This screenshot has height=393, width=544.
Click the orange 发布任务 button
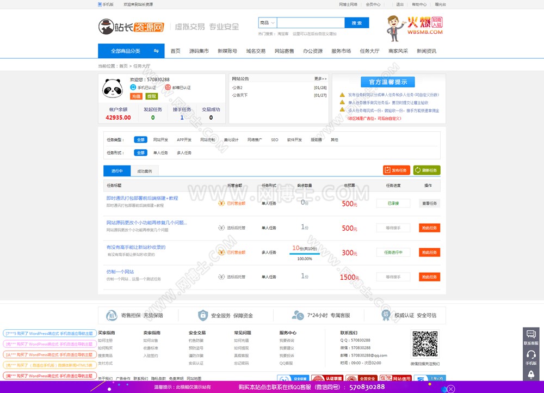(397, 170)
